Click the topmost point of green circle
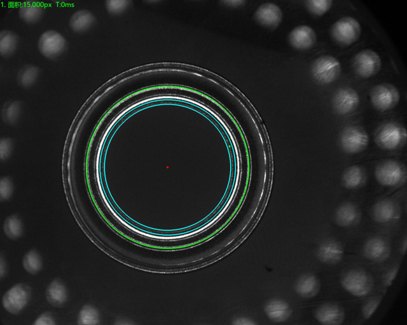Image resolution: width=407 pixels, height=325 pixels. [168, 84]
